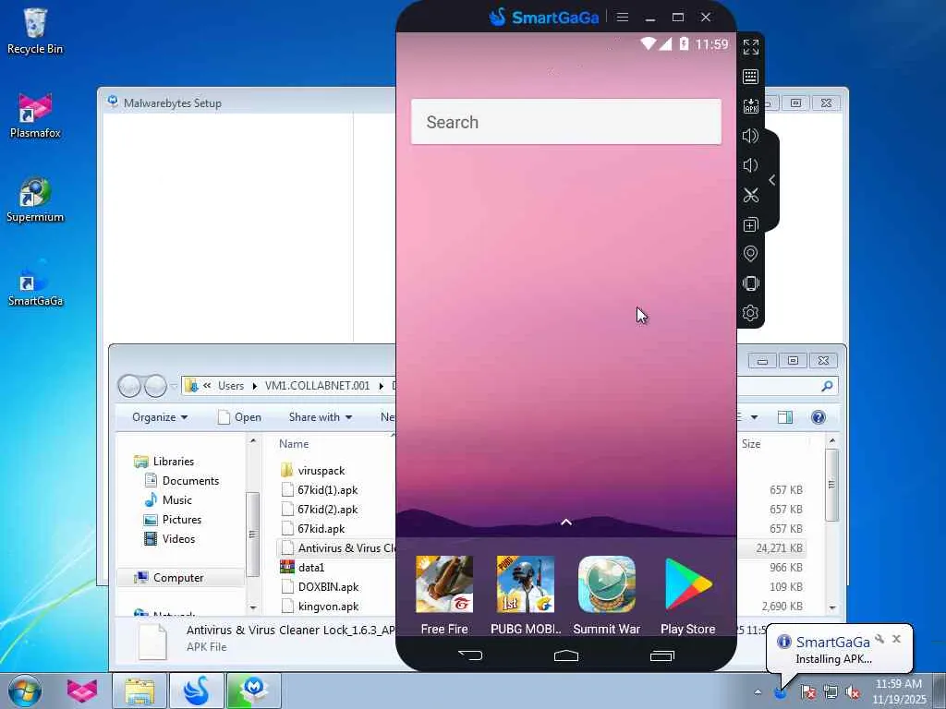The height and width of the screenshot is (709, 946).
Task: Tap the Android recent apps button
Action: (661, 655)
